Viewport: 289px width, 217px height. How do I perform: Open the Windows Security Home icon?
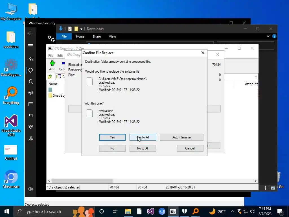pos(30,59)
